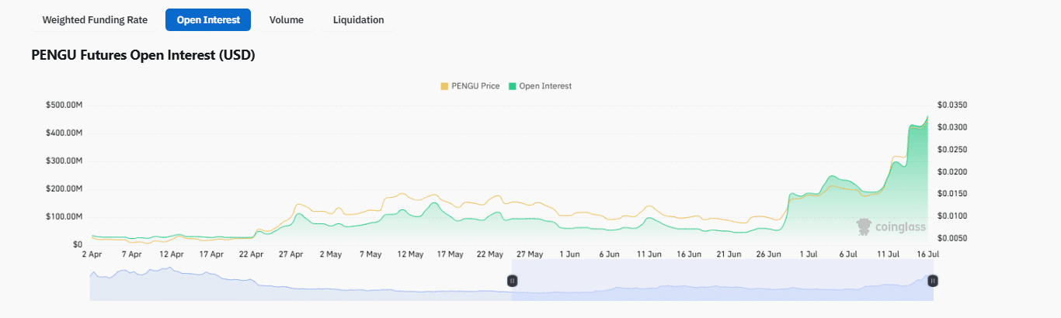Click the $0.0150 price axis label
Viewport: 1061px width, 318px height.
(x=952, y=194)
